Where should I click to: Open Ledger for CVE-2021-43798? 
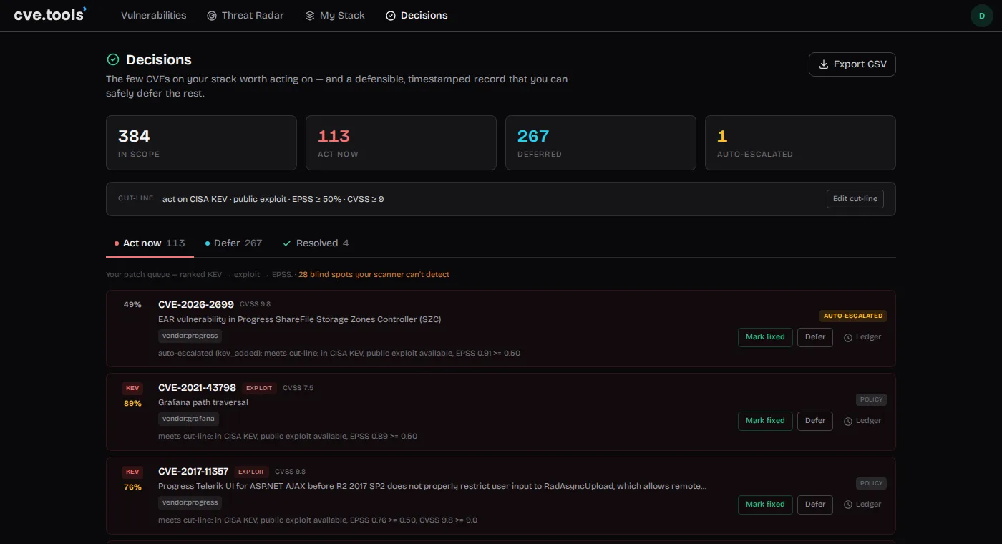click(862, 420)
